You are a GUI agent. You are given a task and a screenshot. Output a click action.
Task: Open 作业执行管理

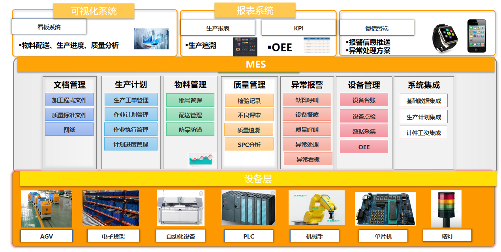131,129
